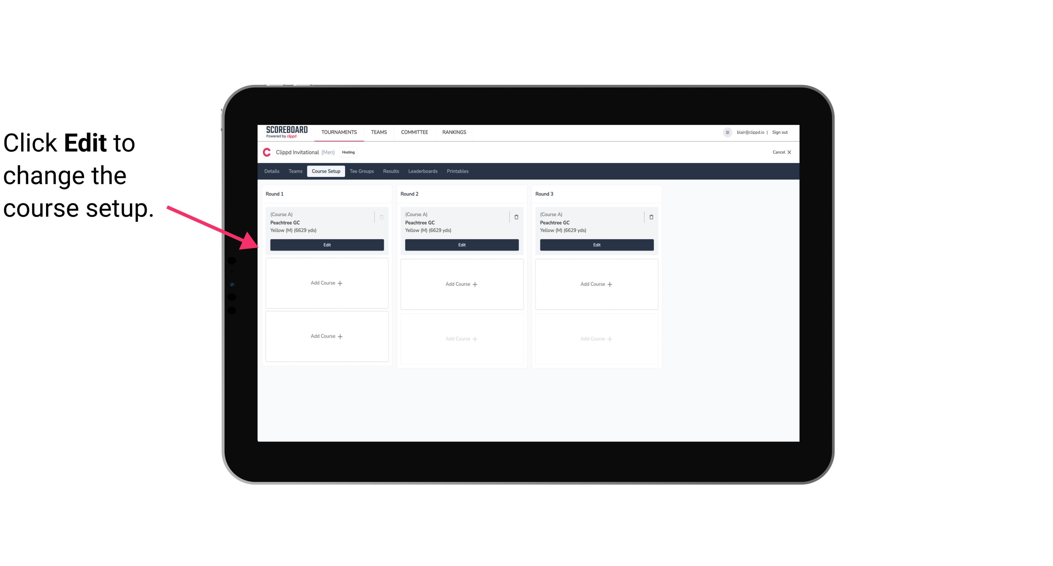Screen dimensions: 1053x566
Task: Click Add Course in Round 3
Action: [x=596, y=284]
